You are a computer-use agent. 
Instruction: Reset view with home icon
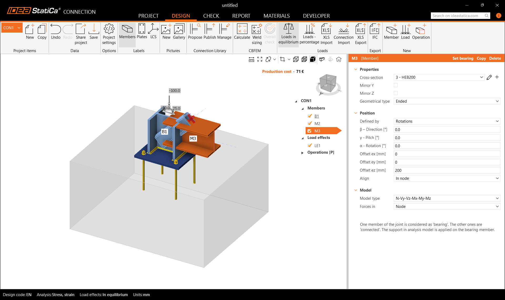point(339,59)
